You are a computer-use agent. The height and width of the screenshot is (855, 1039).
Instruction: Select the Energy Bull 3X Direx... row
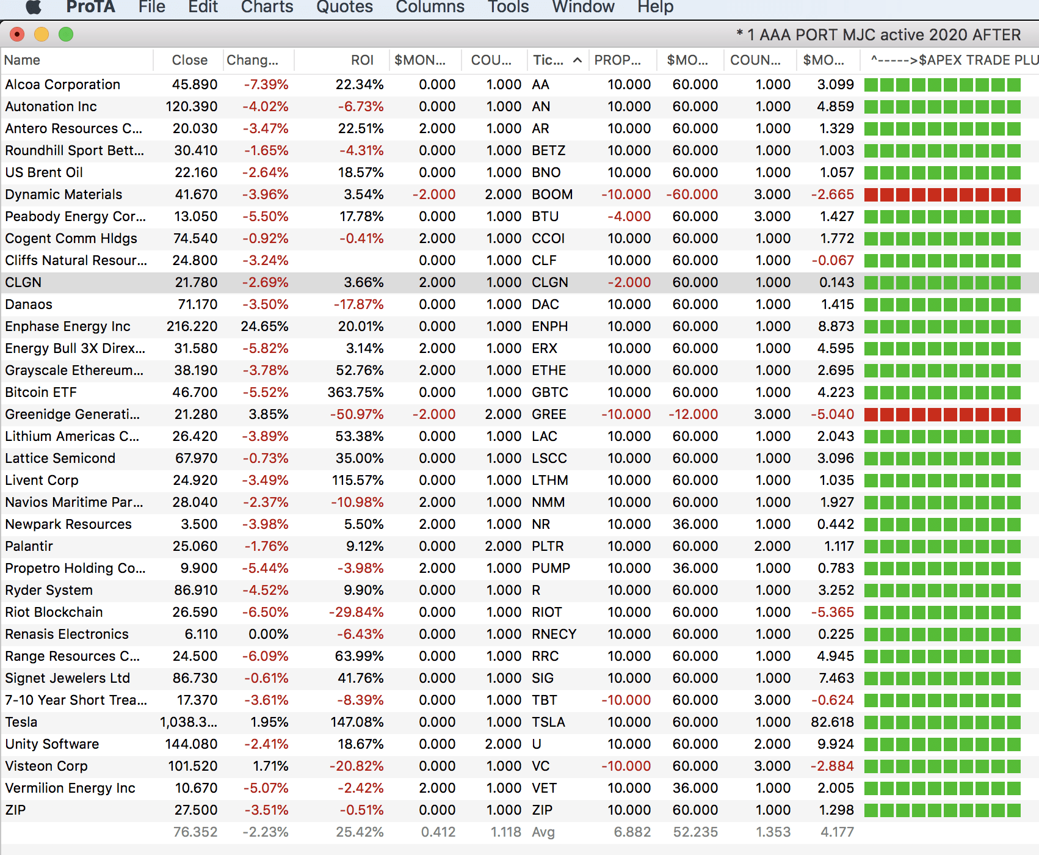tap(519, 349)
